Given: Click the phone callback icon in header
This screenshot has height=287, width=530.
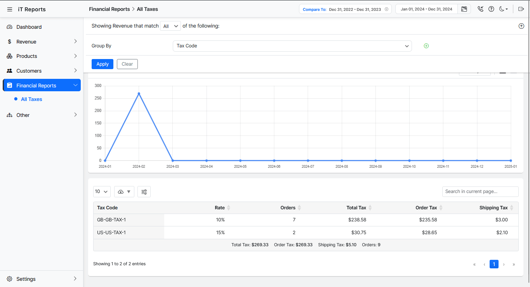Looking at the screenshot, I should point(481,9).
